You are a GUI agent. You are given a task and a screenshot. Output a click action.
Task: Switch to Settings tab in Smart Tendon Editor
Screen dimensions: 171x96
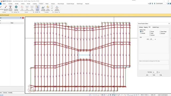(141, 27)
